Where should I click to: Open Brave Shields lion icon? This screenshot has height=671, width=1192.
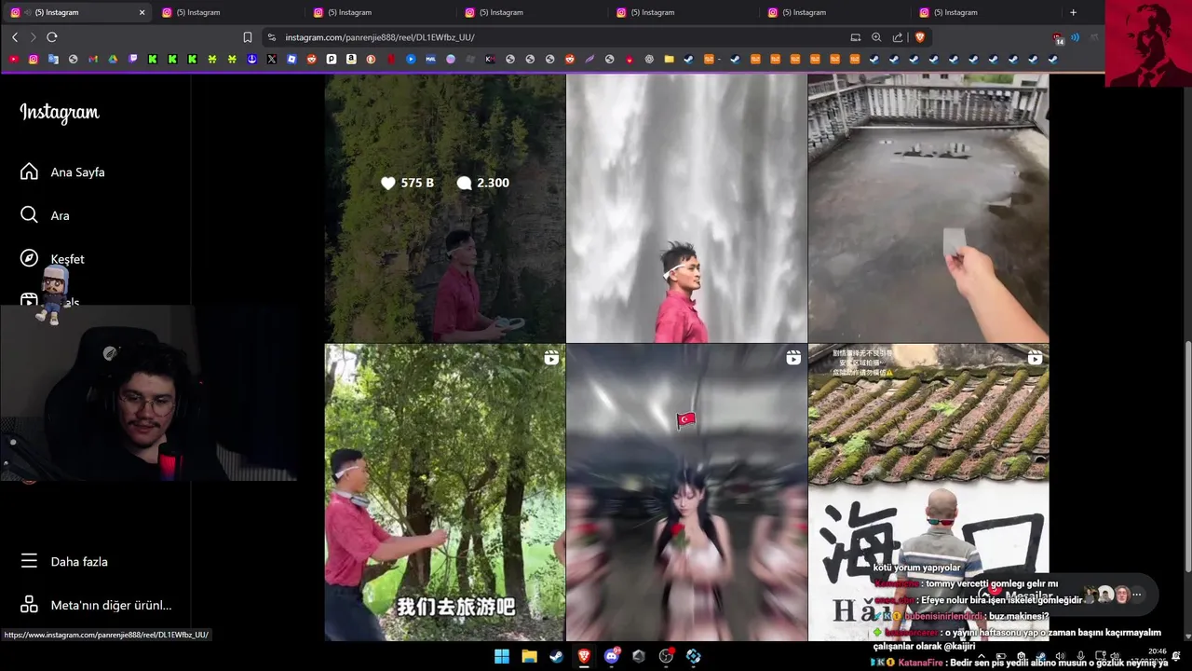920,37
